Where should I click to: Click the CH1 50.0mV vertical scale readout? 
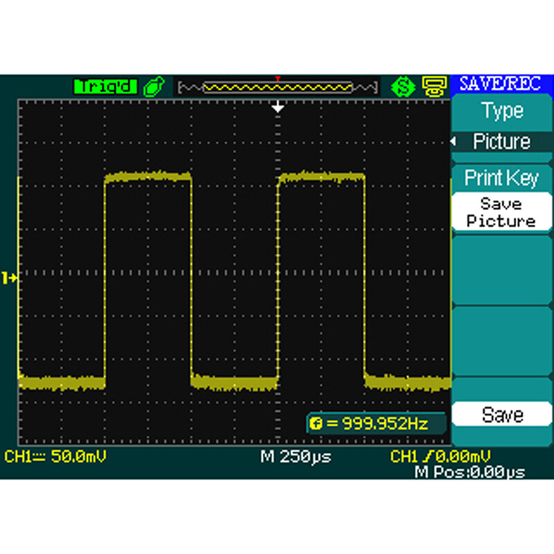pos(55,457)
